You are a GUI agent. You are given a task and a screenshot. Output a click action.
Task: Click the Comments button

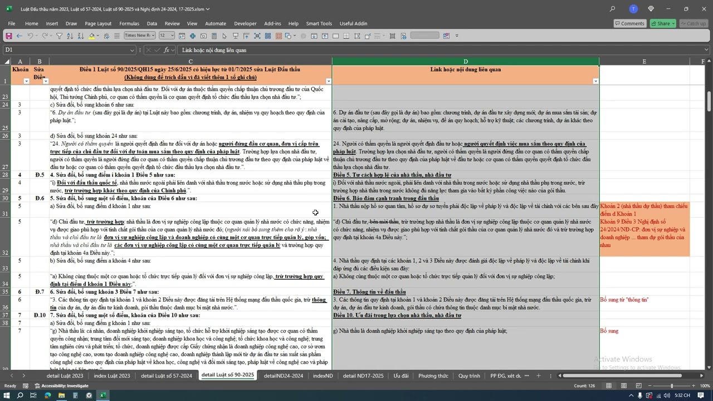(x=629, y=23)
